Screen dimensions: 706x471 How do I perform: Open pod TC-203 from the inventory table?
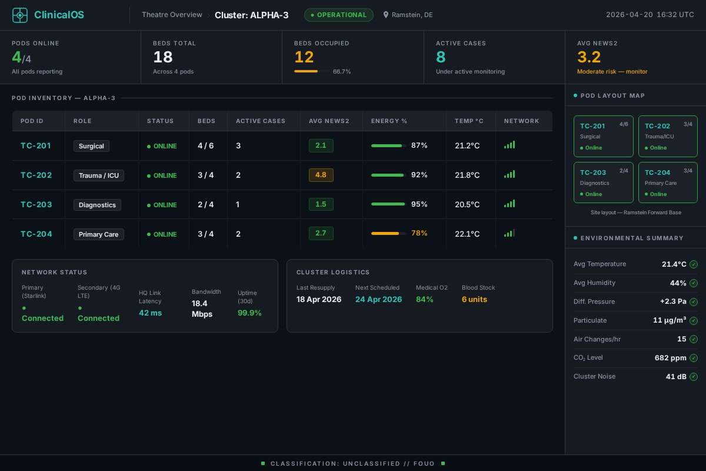tap(36, 205)
